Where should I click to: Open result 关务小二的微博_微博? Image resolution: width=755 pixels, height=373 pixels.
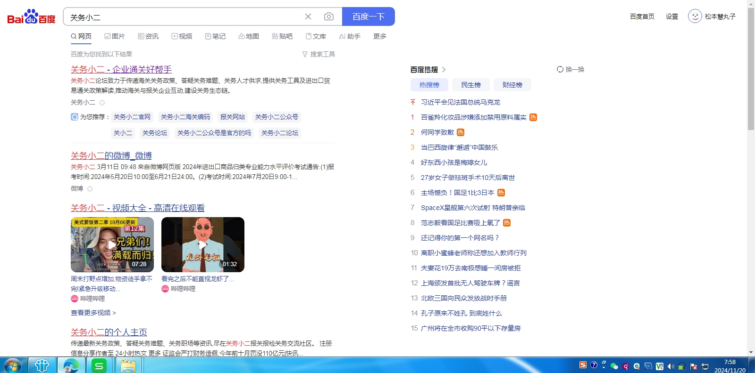click(x=111, y=155)
